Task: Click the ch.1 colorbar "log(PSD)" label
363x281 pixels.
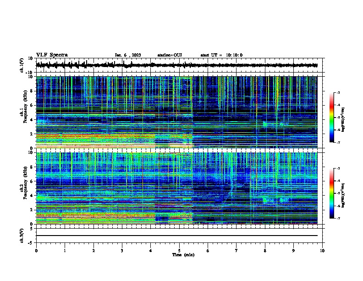Action: coord(343,119)
